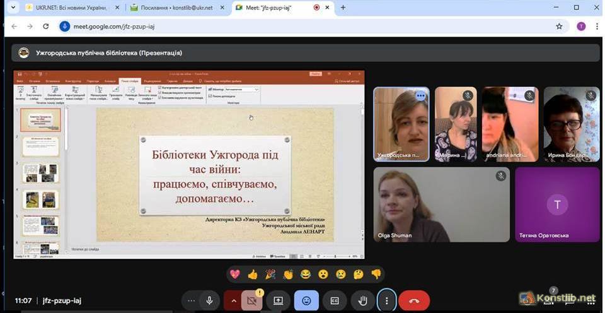
Task: Click muted mic icon on Марина tile
Action: click(x=468, y=95)
